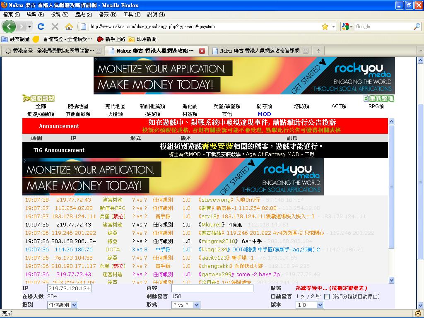Reload the page with the refresh icon
The image size is (424, 318).
(41, 26)
